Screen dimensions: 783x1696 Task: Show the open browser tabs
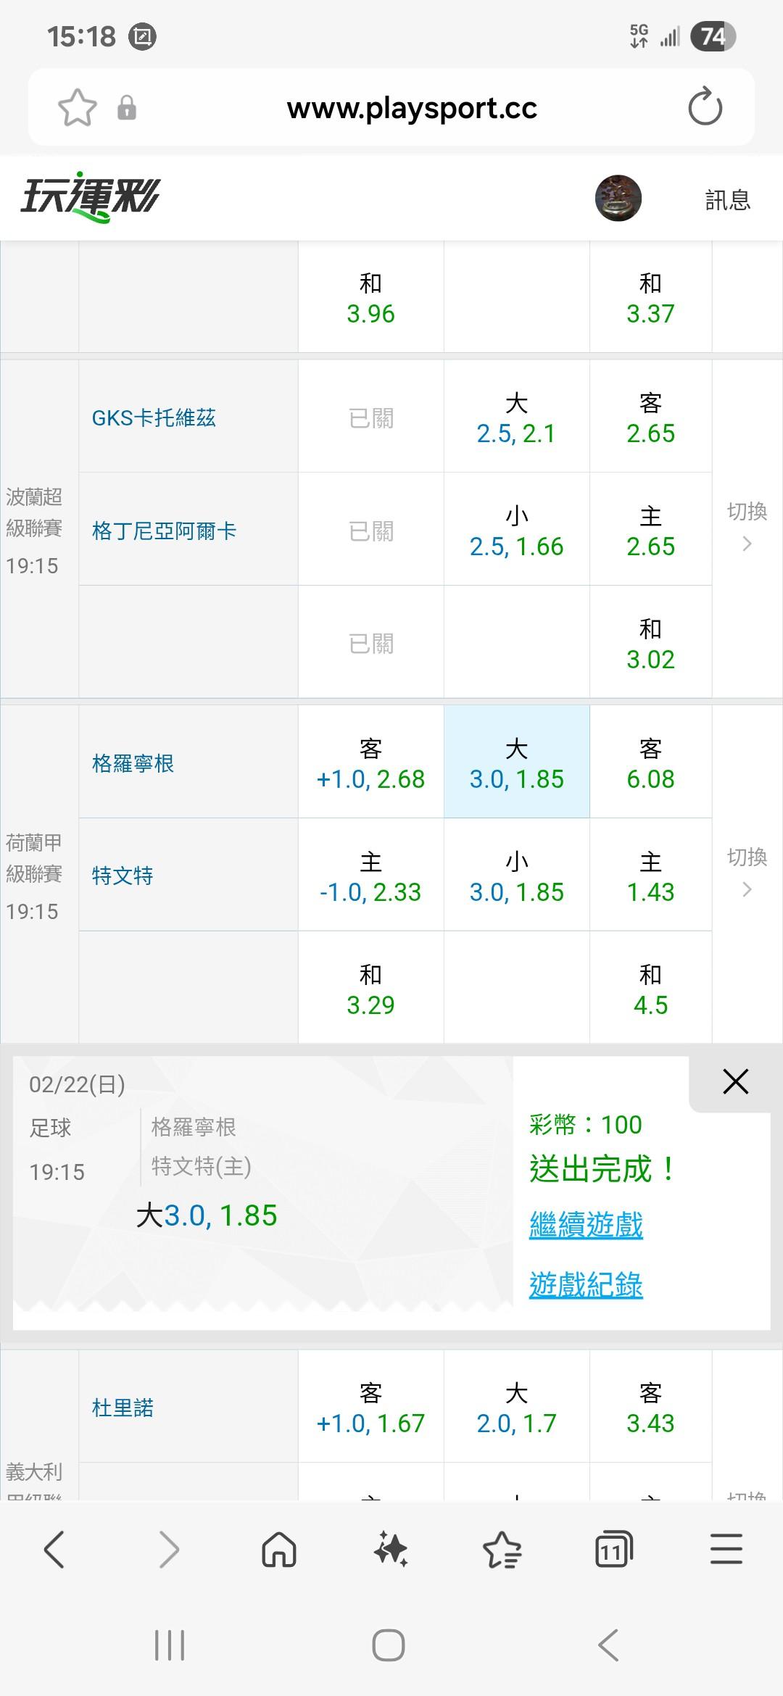click(613, 1550)
